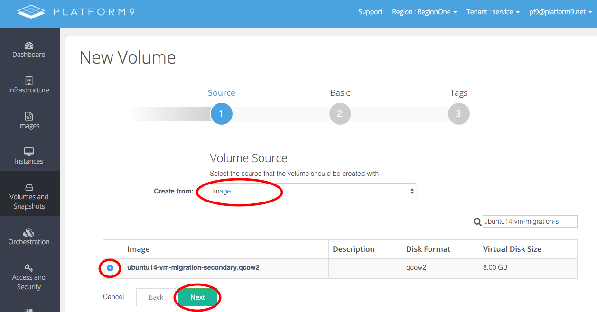Open Infrastructure from the sidebar

click(x=29, y=81)
